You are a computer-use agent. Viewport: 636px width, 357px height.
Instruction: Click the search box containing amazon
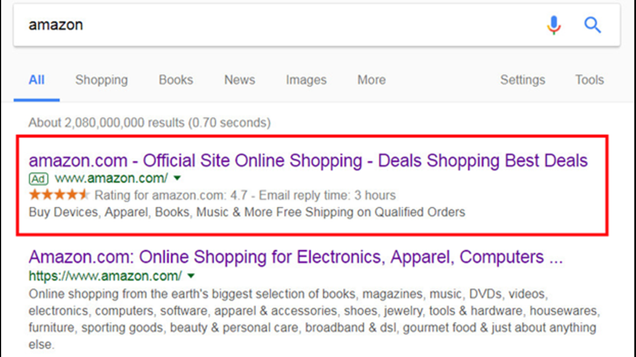tap(279, 25)
